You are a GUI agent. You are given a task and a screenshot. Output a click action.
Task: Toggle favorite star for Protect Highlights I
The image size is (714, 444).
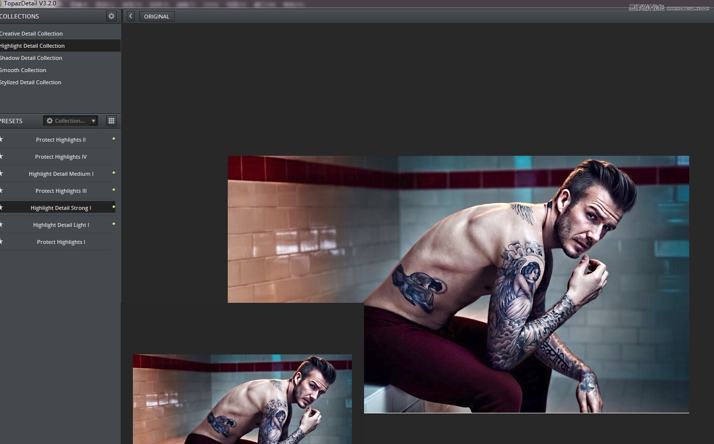(x=1, y=241)
